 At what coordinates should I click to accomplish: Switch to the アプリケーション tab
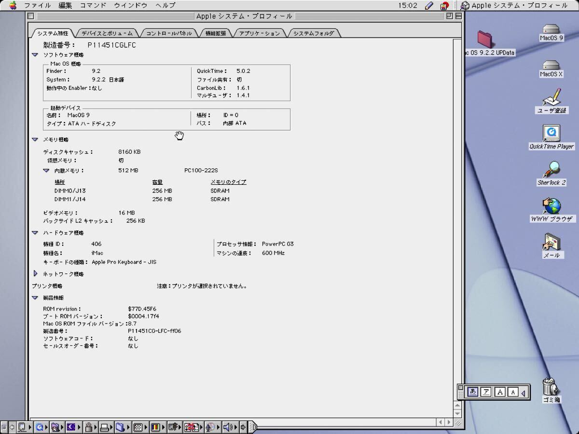pyautogui.click(x=259, y=33)
